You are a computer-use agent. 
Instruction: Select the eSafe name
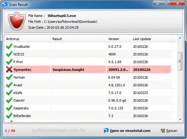[18, 93]
